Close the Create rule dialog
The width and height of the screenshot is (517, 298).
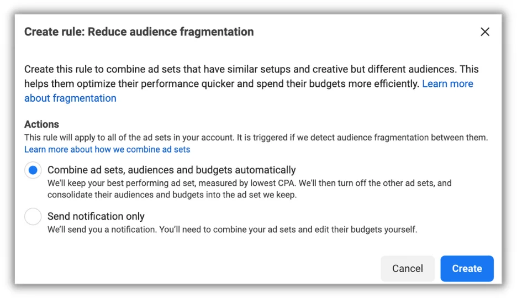485,32
